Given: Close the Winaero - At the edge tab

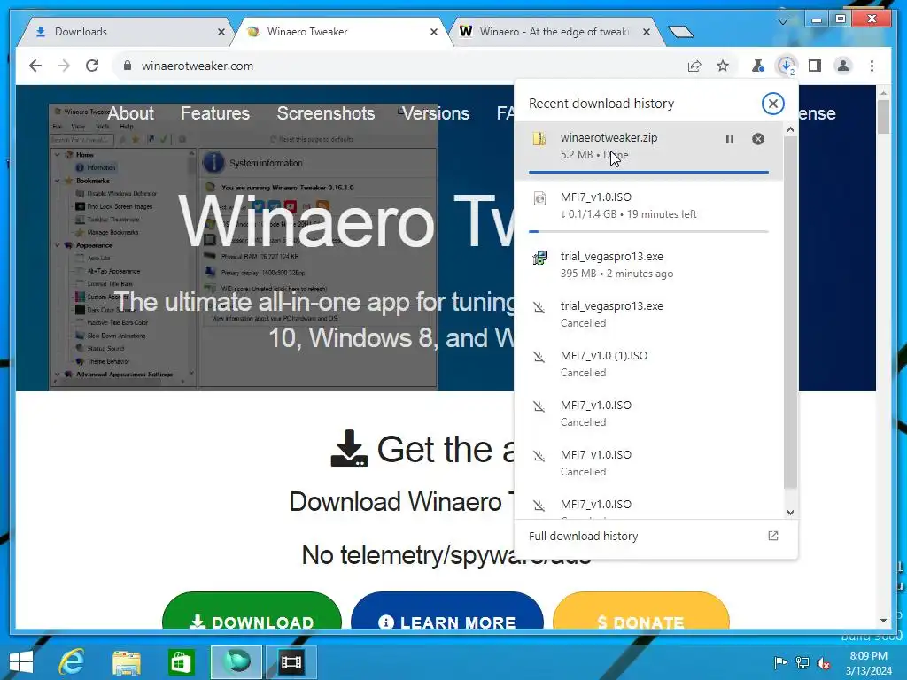Looking at the screenshot, I should point(647,32).
